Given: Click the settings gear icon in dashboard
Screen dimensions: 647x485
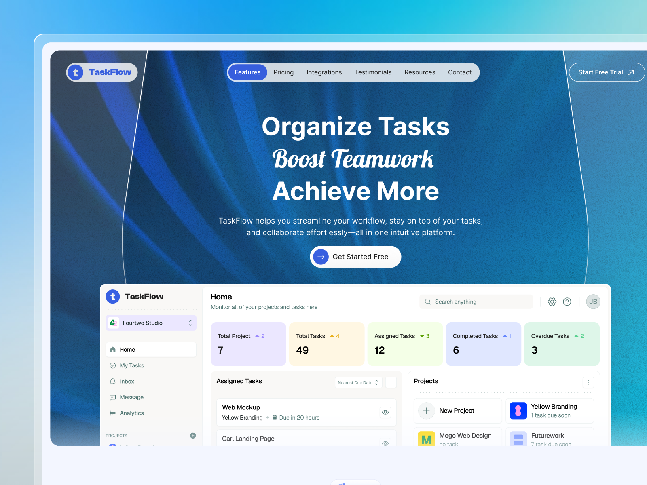Looking at the screenshot, I should pos(552,302).
